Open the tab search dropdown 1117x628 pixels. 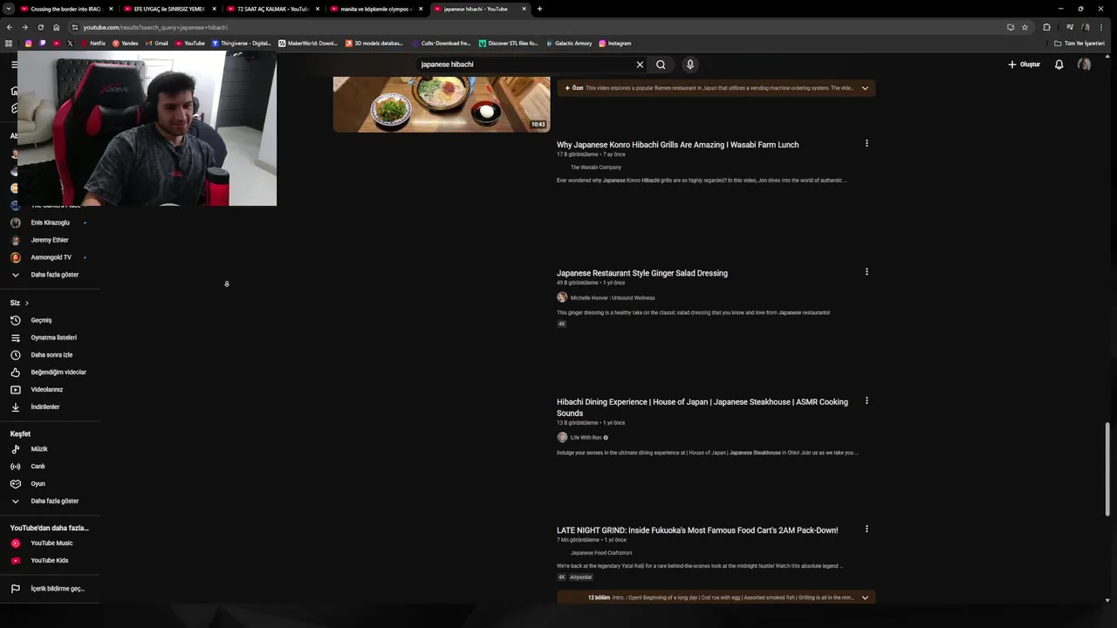pyautogui.click(x=7, y=9)
